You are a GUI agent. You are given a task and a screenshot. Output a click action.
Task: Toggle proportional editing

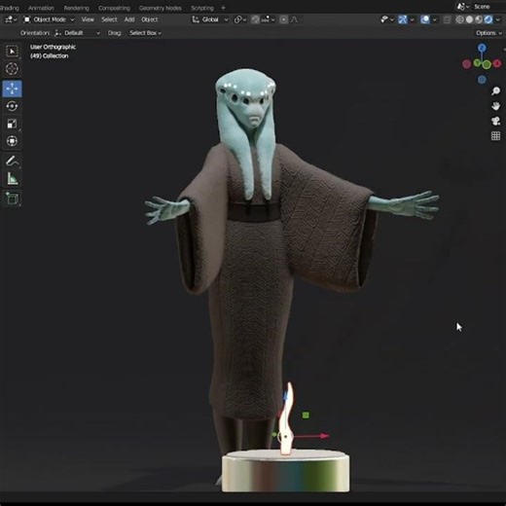[284, 19]
